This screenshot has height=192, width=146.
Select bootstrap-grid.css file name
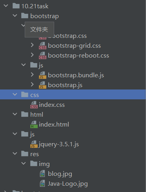click(x=75, y=46)
